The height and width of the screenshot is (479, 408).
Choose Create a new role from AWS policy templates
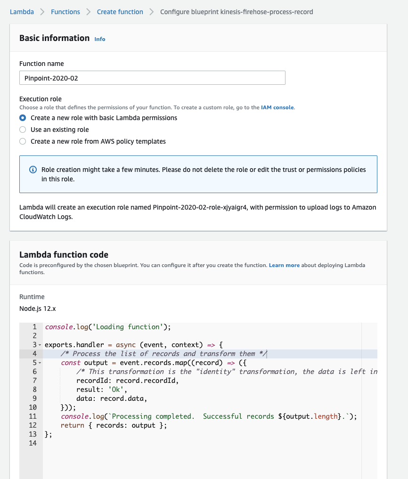point(23,141)
